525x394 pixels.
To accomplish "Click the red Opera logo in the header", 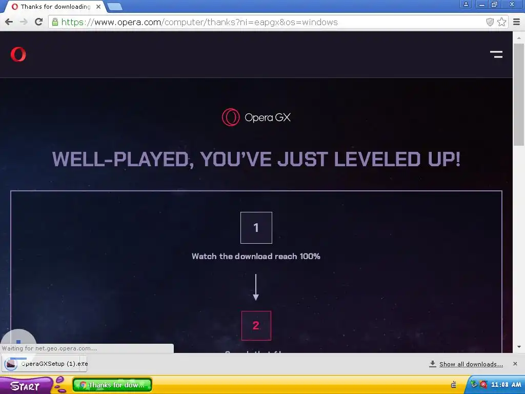I will coord(18,54).
